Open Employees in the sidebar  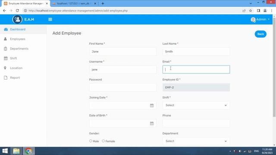click(23, 39)
